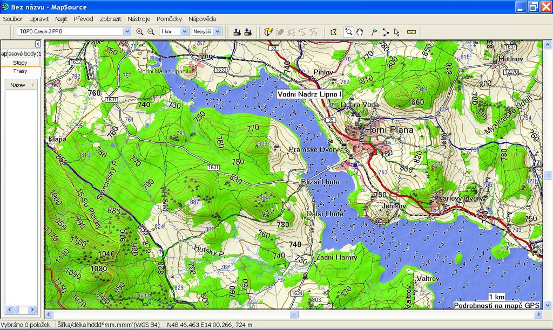553x330 pixels.
Task: Sort list by Název column header
Action: tap(21, 85)
